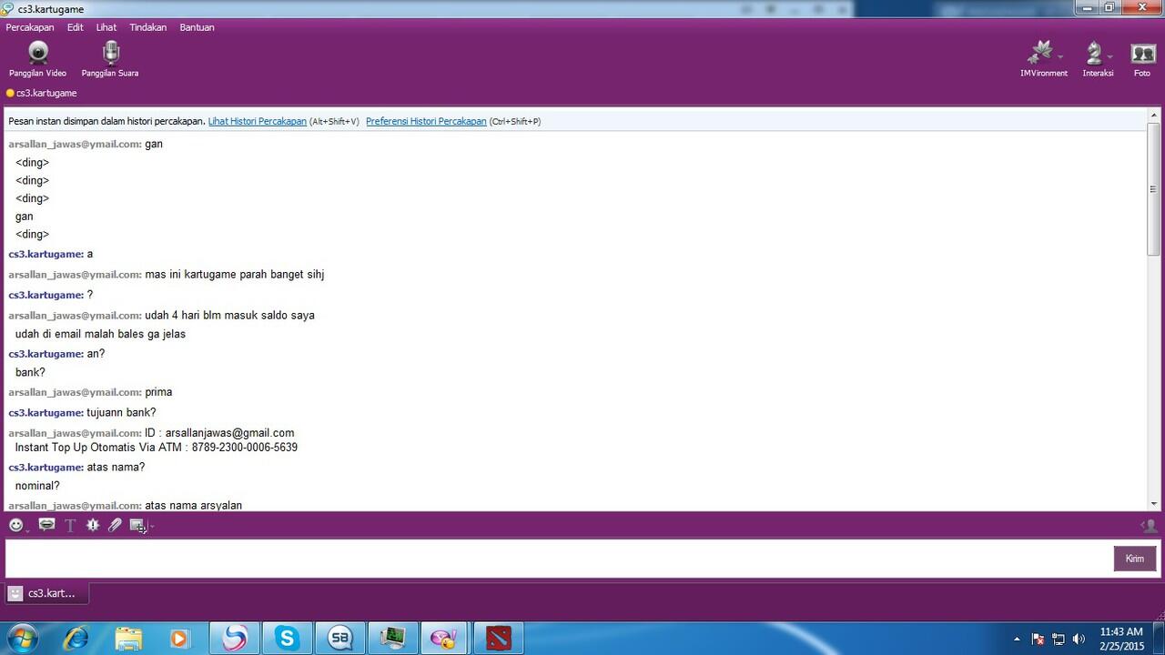Click the Action Center flag tray icon
Screen dimensions: 1165x655
1038,639
